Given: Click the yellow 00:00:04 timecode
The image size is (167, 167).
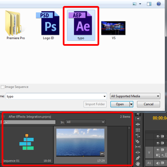Looking at the screenshot, I should (160, 118).
